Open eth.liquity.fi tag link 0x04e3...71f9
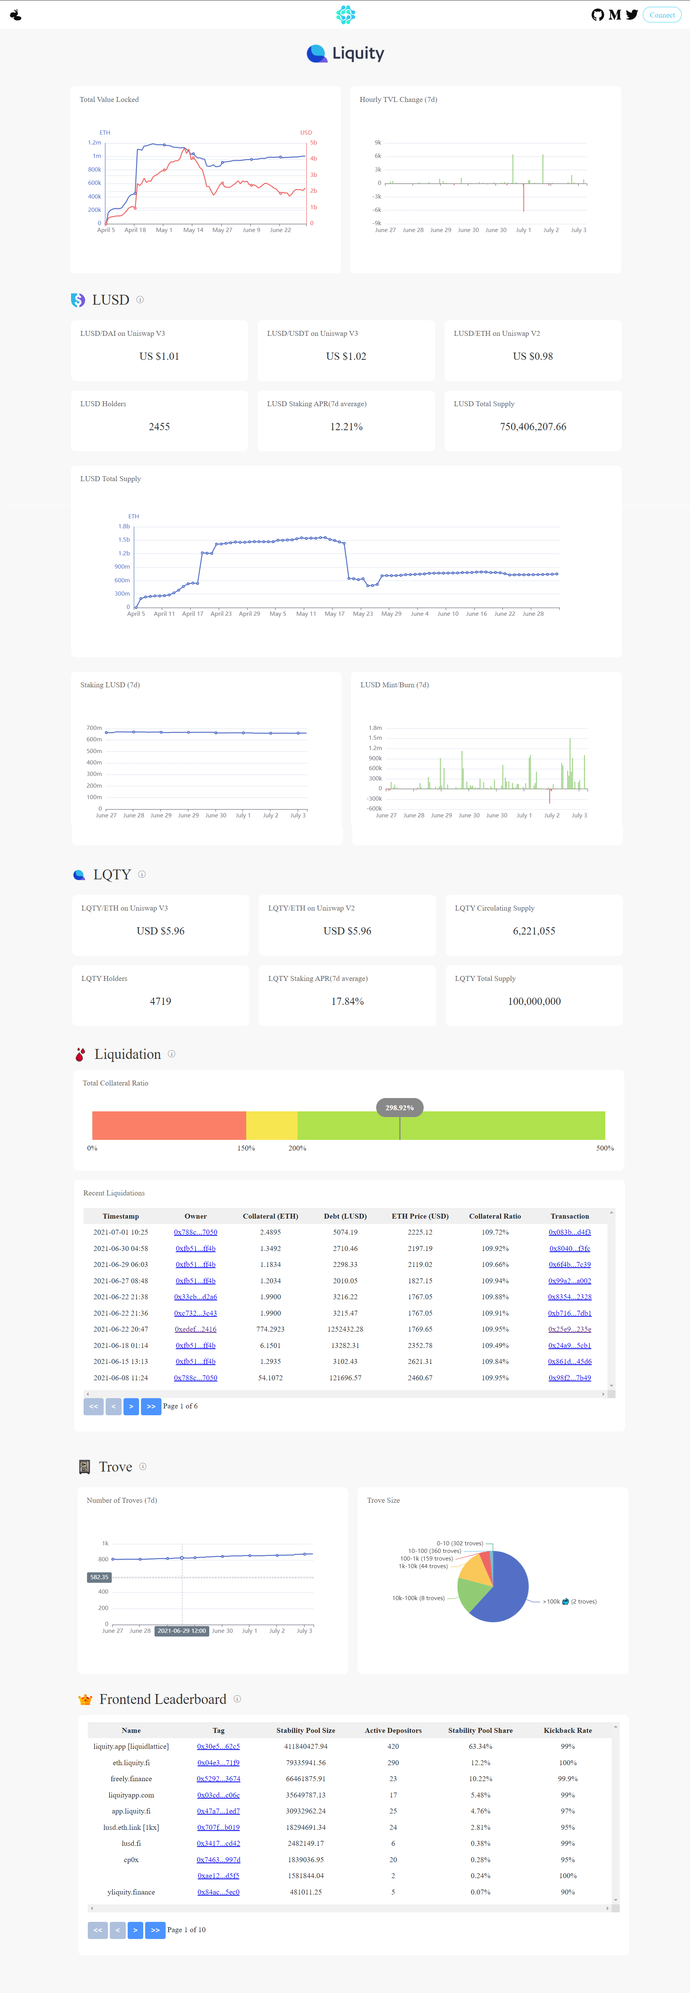 [x=219, y=1763]
